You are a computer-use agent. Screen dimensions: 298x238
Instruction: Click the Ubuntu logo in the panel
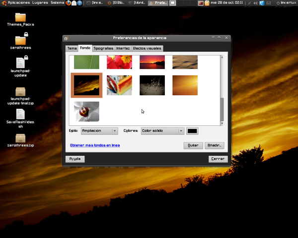click(4, 3)
